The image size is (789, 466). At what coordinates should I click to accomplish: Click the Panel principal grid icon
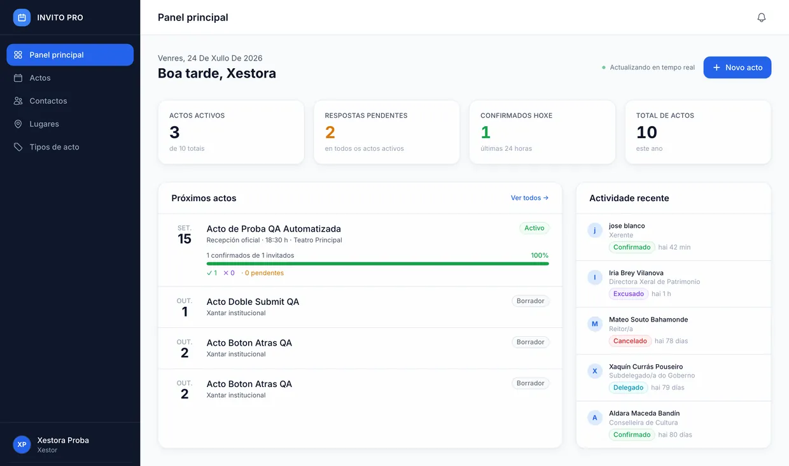pos(18,55)
